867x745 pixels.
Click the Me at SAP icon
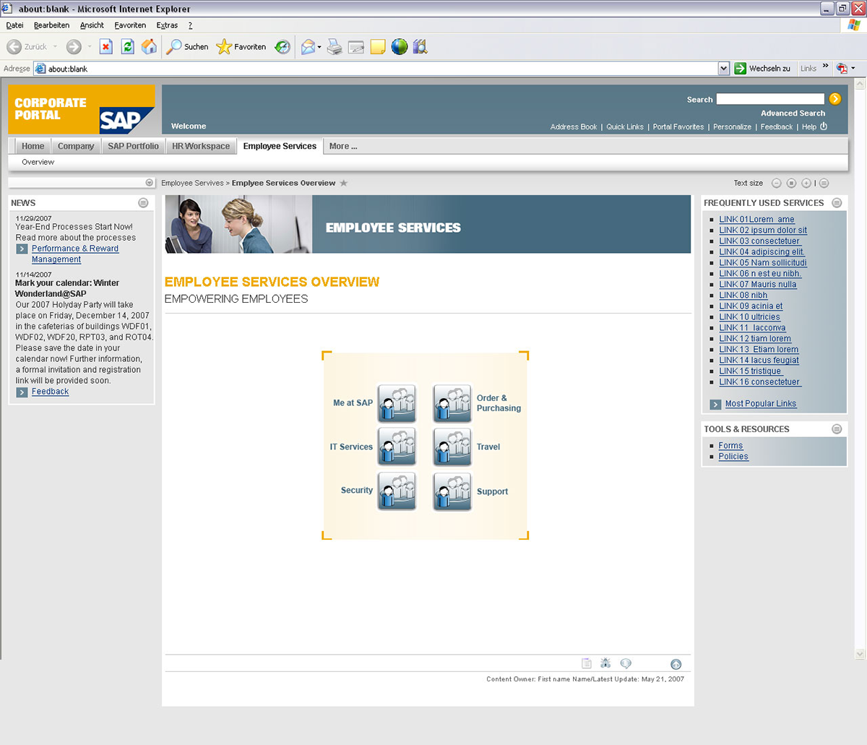(397, 403)
